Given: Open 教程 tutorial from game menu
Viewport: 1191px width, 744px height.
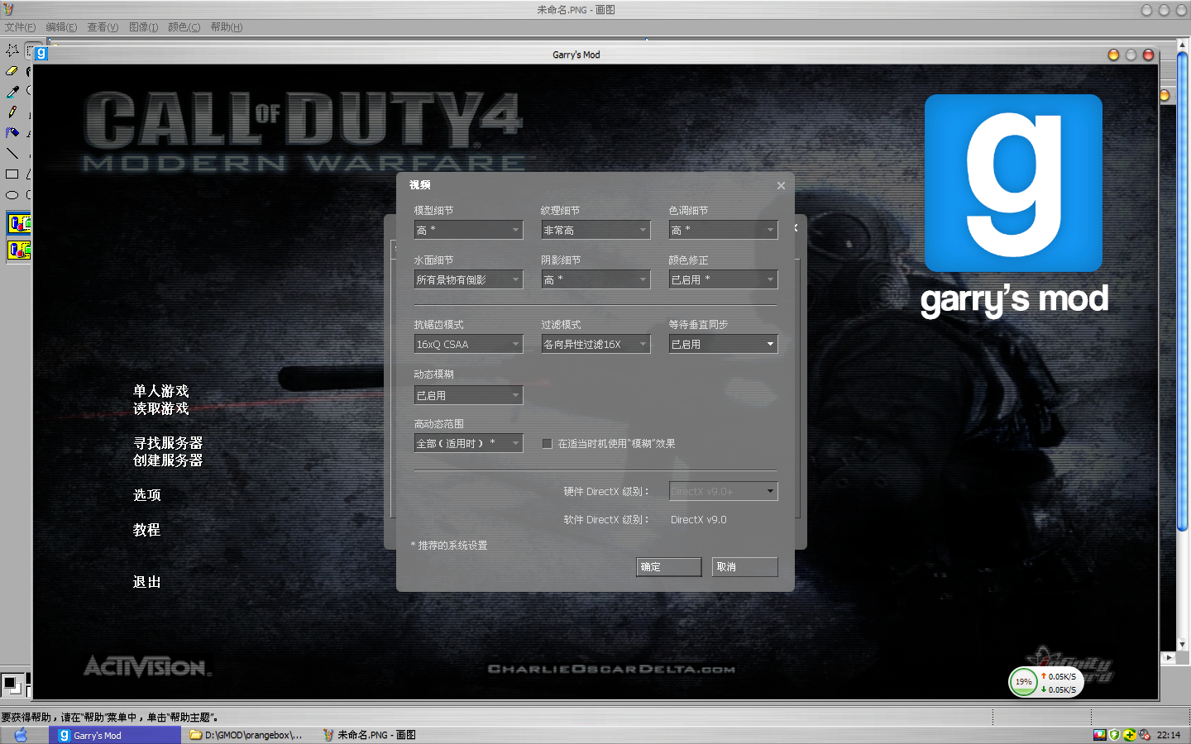Looking at the screenshot, I should point(147,530).
